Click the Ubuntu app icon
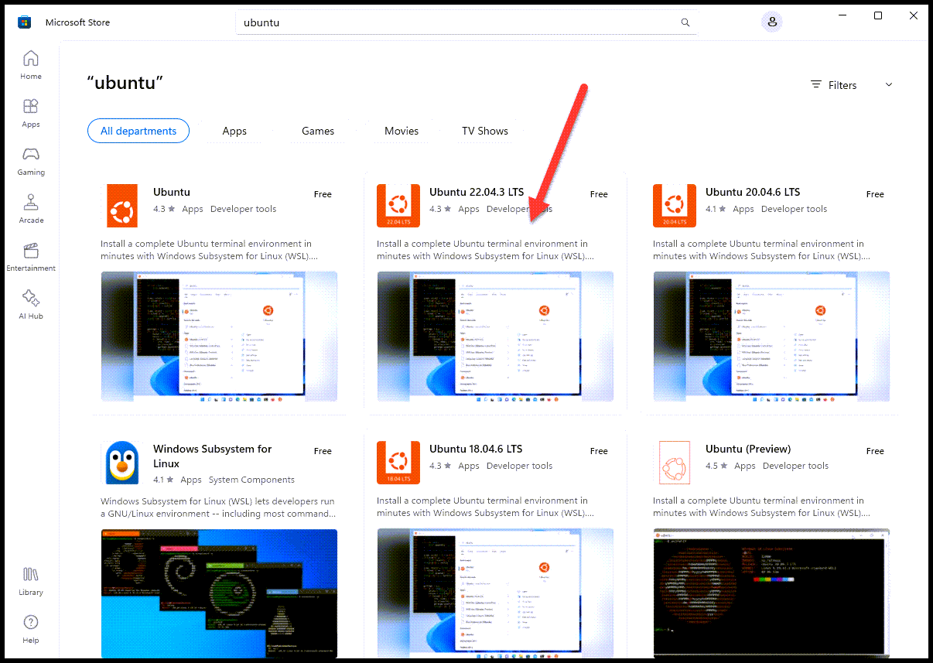Screen dimensions: 933x663 tap(122, 206)
